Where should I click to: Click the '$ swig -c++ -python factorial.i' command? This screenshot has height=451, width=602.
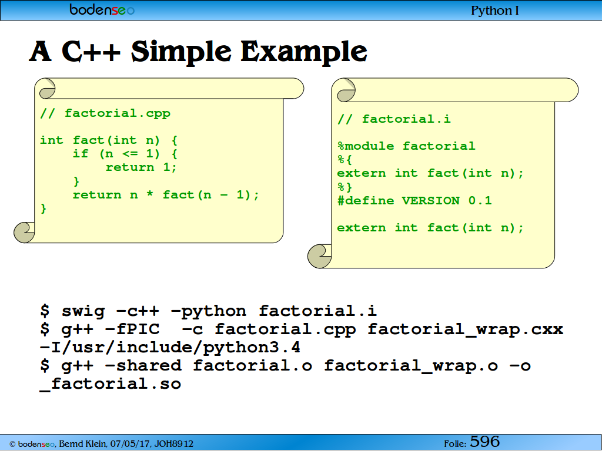click(x=208, y=311)
